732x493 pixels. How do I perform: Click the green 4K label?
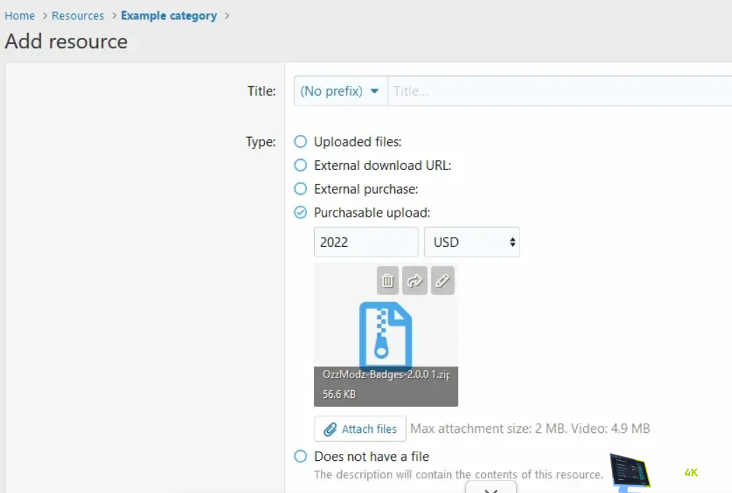[x=691, y=473]
